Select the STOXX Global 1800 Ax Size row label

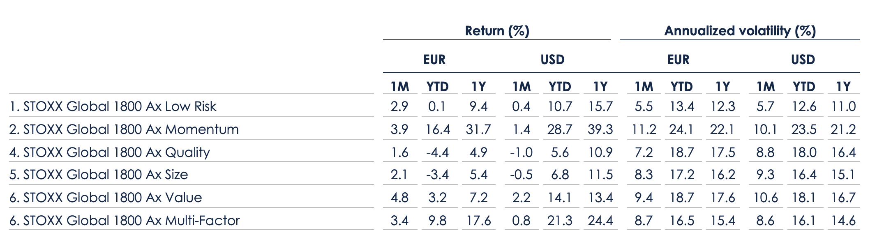click(x=99, y=175)
